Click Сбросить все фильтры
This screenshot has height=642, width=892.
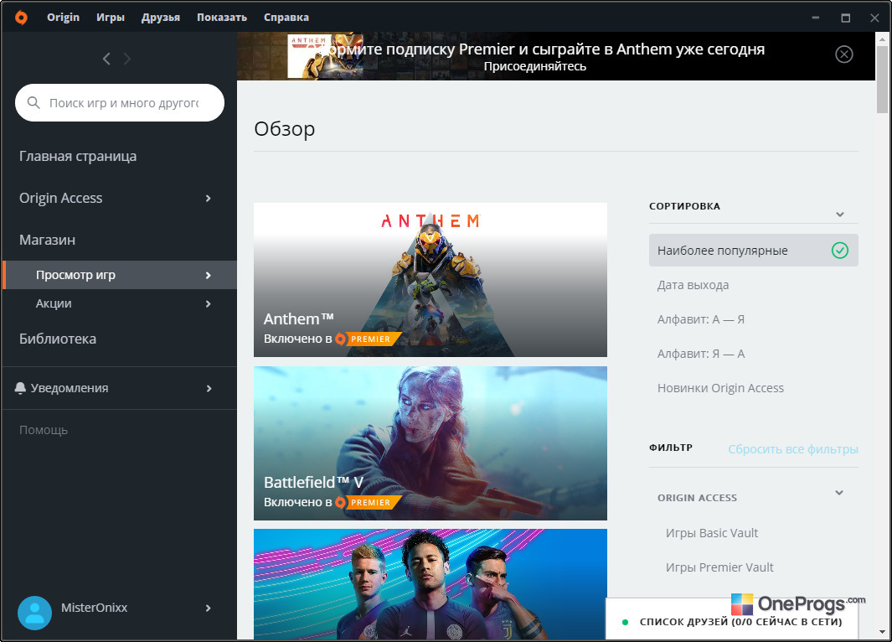pos(793,449)
